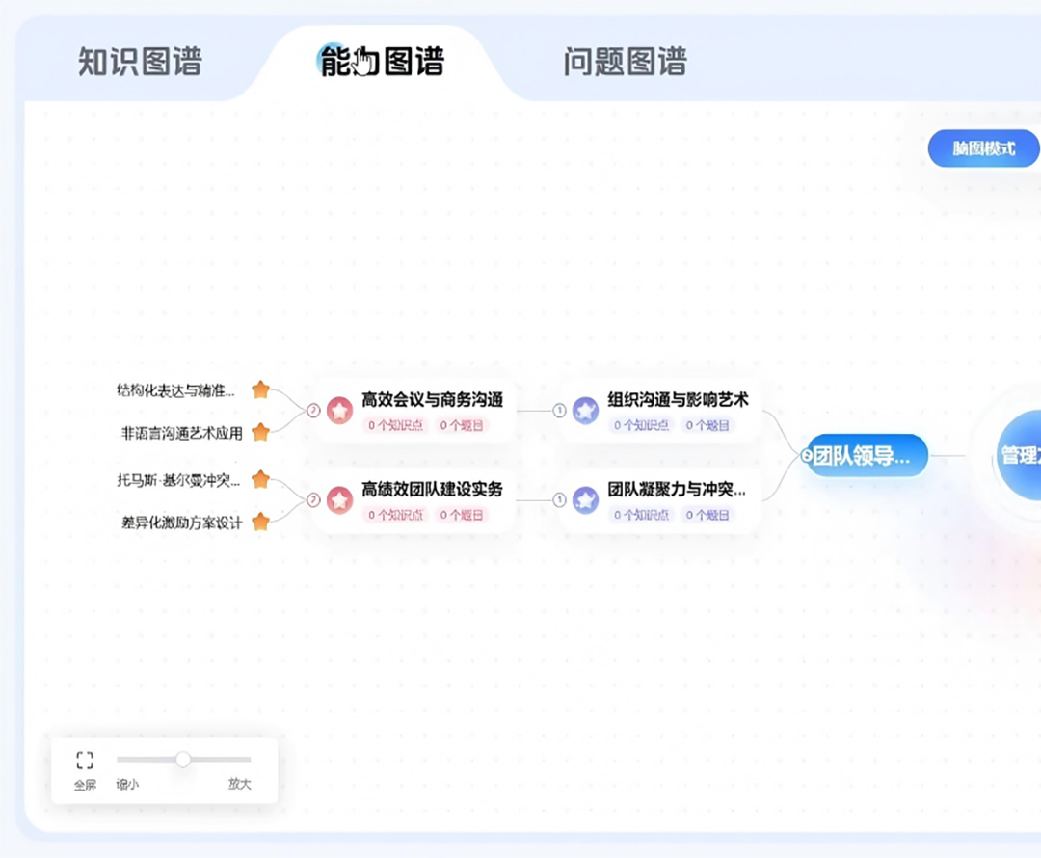The height and width of the screenshot is (858, 1041).
Task: Collapse the 团队凝聚力与冲突 branch circle
Action: coord(559,499)
